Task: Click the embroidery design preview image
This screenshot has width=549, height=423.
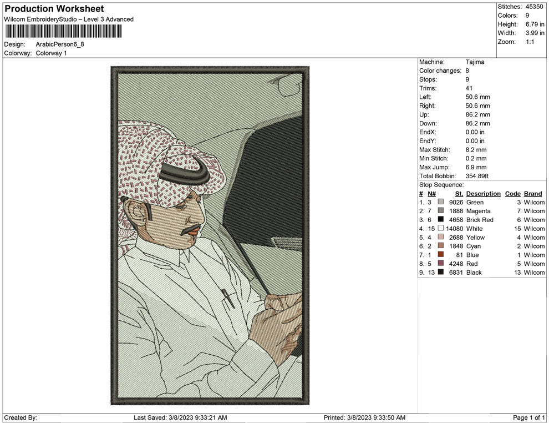Action: pos(210,236)
